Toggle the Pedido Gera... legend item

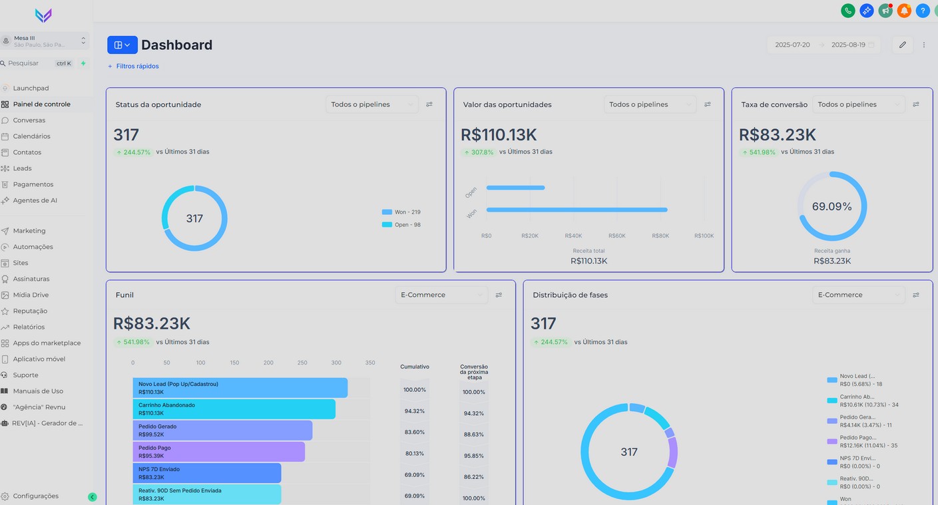(x=860, y=421)
